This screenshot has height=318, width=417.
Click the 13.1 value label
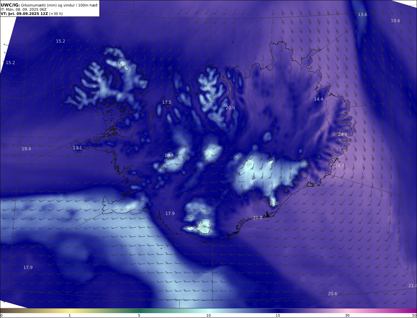[78, 148]
